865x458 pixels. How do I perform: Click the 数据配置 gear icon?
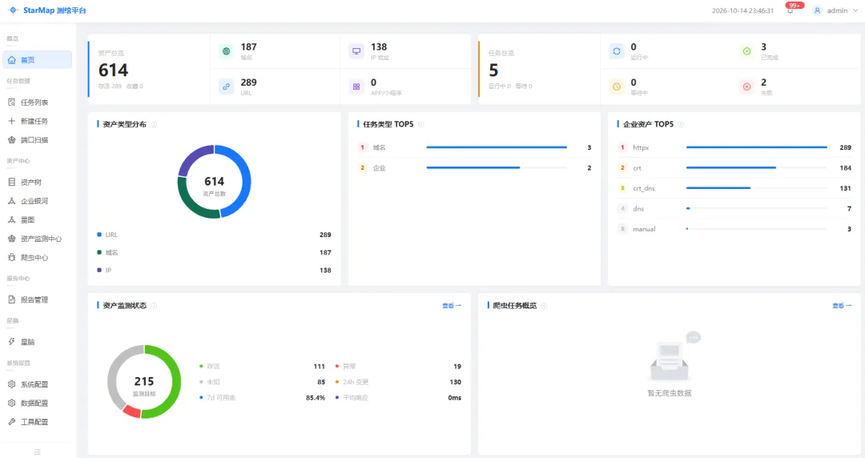click(11, 403)
